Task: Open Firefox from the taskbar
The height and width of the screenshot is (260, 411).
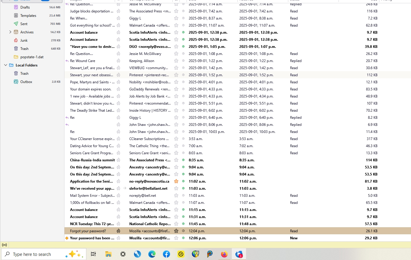Action: coord(224,254)
